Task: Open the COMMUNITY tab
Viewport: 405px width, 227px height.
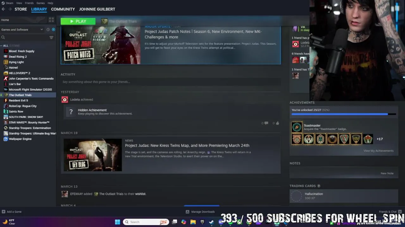Action: click(x=63, y=9)
